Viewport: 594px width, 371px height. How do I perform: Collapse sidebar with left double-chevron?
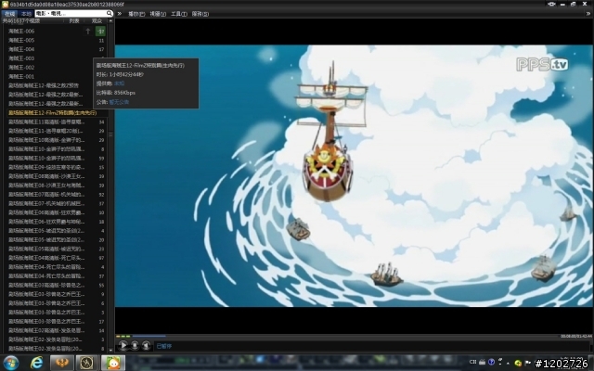point(120,14)
